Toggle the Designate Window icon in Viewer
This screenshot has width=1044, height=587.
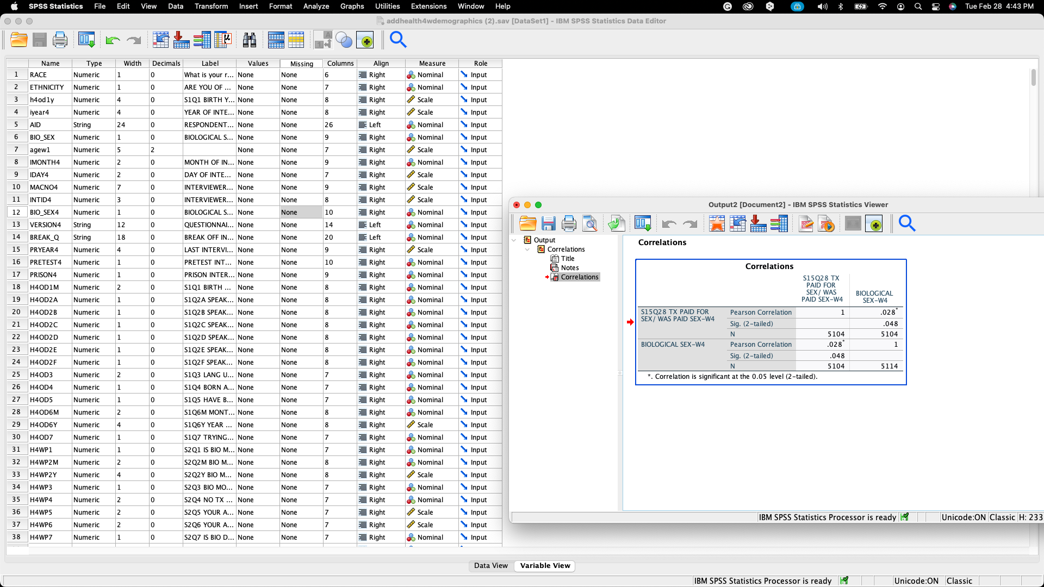pyautogui.click(x=874, y=223)
